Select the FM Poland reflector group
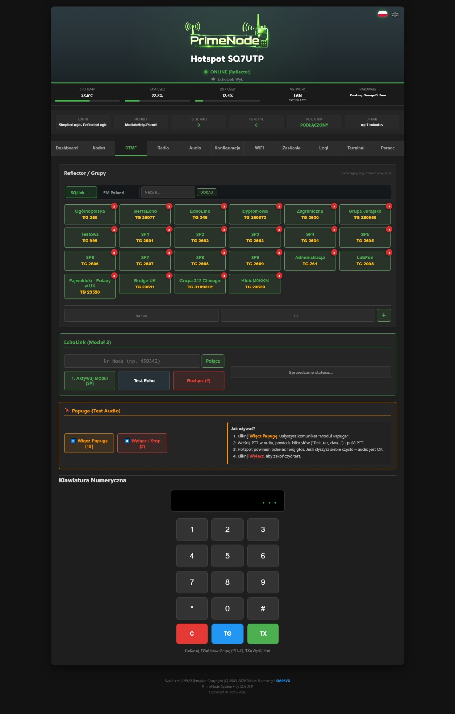The width and height of the screenshot is (455, 714). click(x=114, y=193)
